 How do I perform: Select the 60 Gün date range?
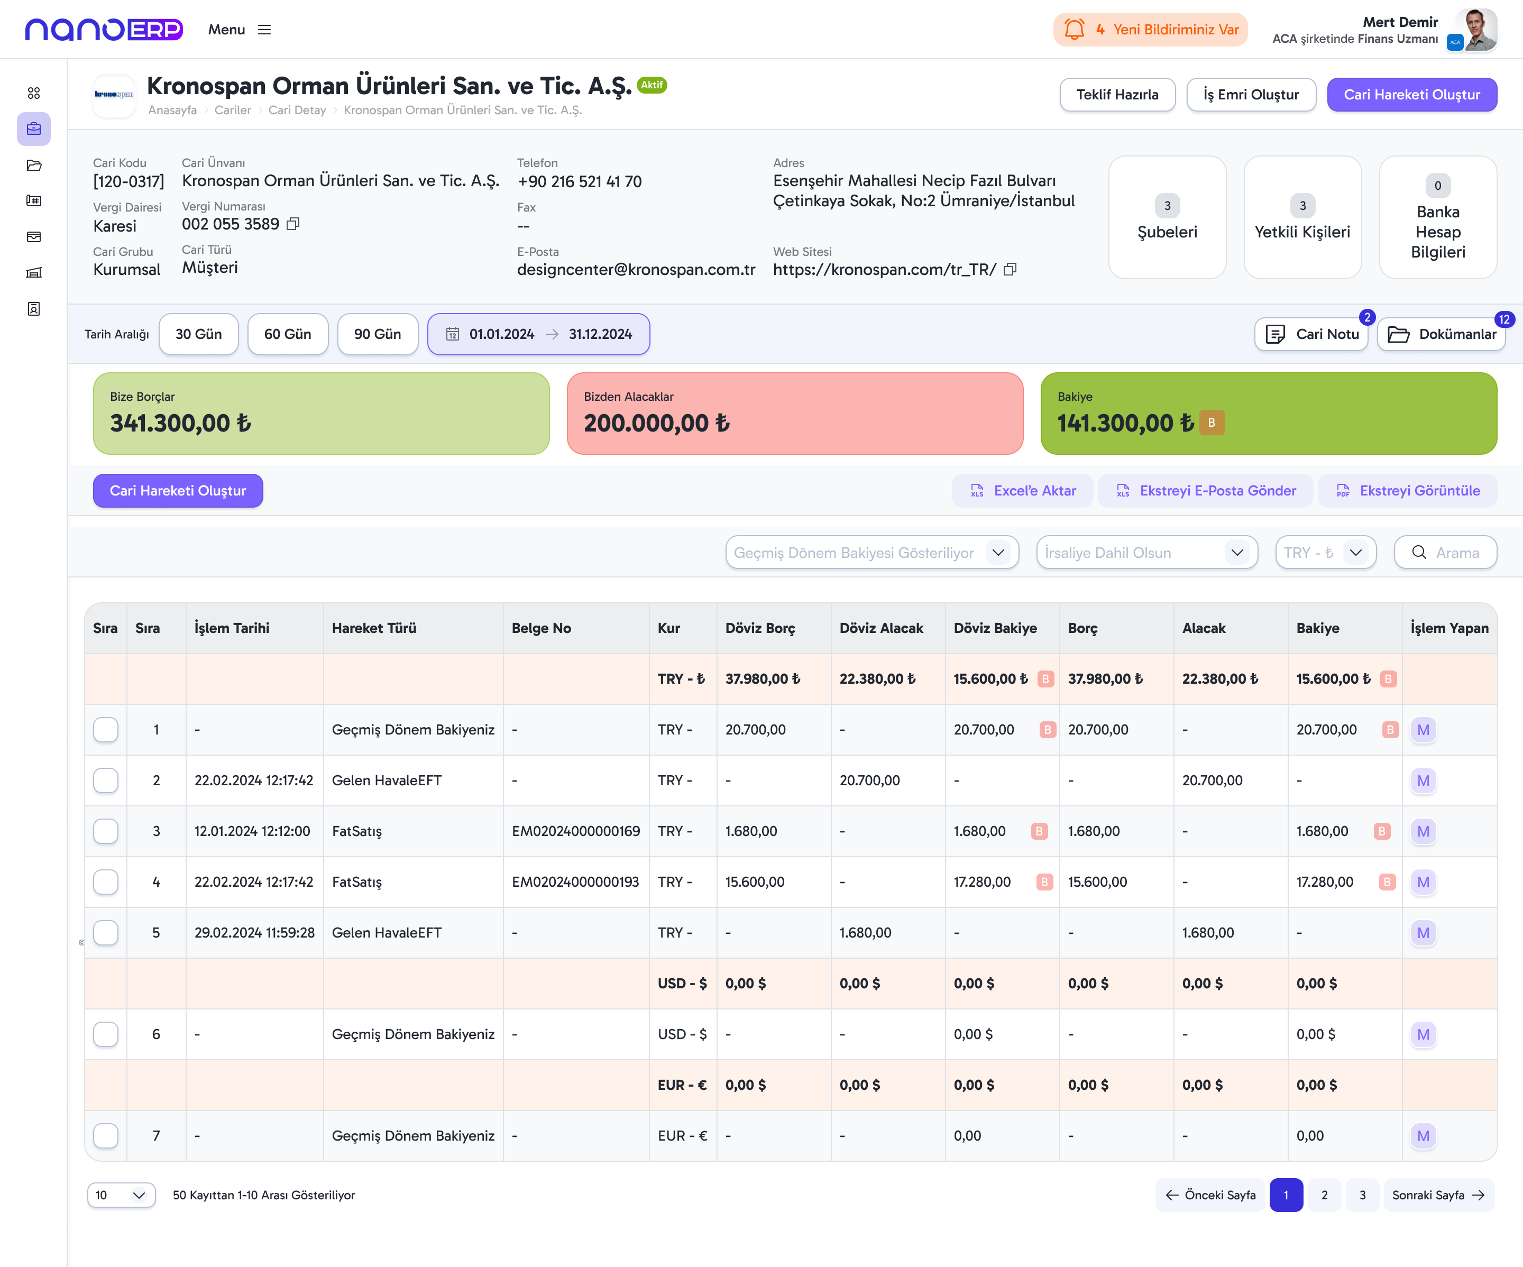point(287,334)
